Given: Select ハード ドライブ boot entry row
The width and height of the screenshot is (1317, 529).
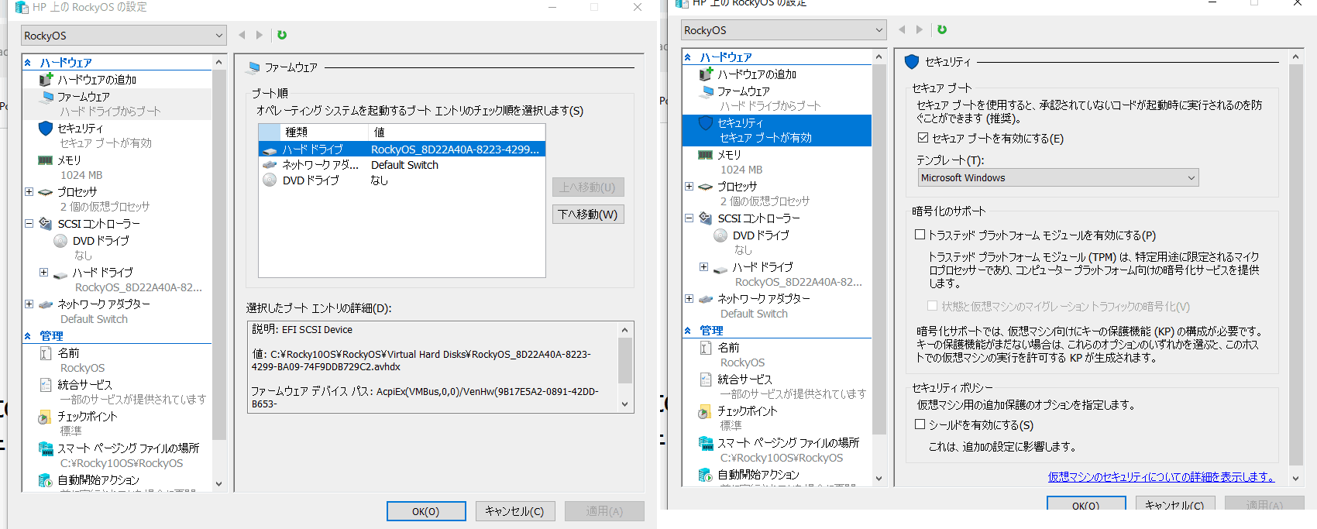Looking at the screenshot, I should (x=402, y=149).
